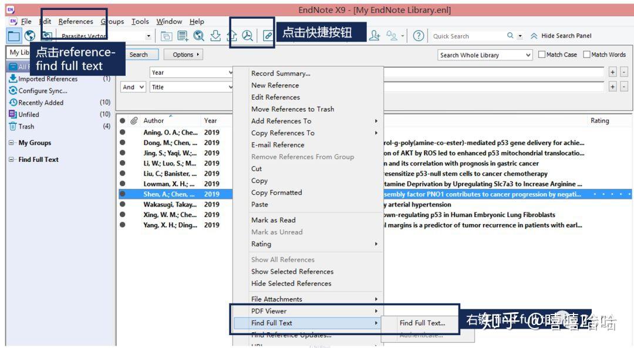634x348 pixels.
Task: Select Copy Formatted in the context menu
Action: [275, 192]
